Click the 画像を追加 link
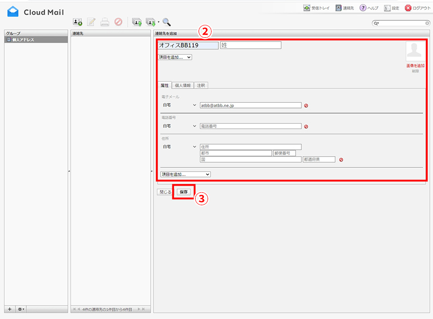Image resolution: width=433 pixels, height=319 pixels. pos(415,66)
